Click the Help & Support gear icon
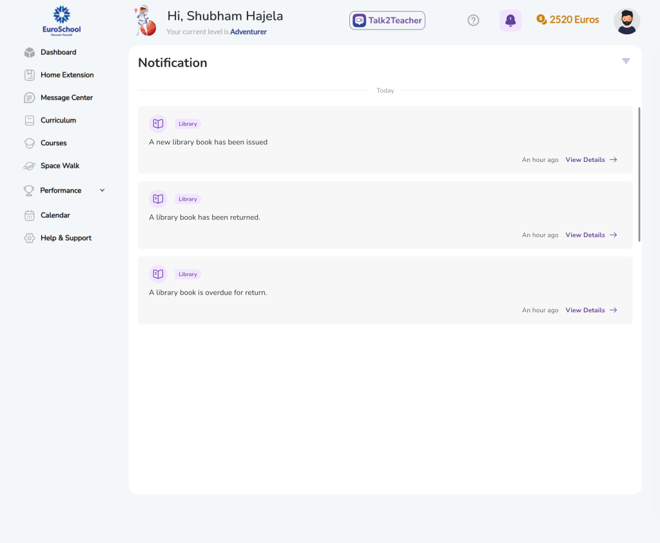Image resolution: width=660 pixels, height=543 pixels. pos(30,238)
